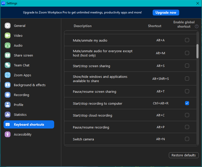Screen dimensions: 202x167
Task: Click the Recording circle icon
Action: click(8, 95)
